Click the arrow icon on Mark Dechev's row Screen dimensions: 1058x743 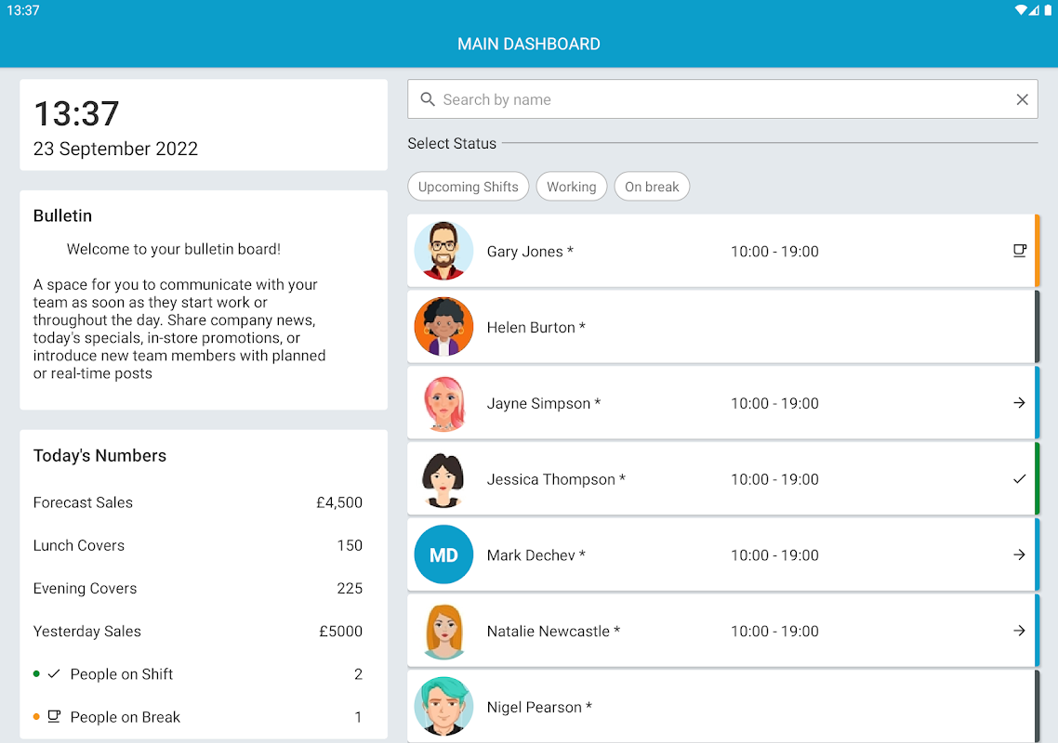[1020, 554]
